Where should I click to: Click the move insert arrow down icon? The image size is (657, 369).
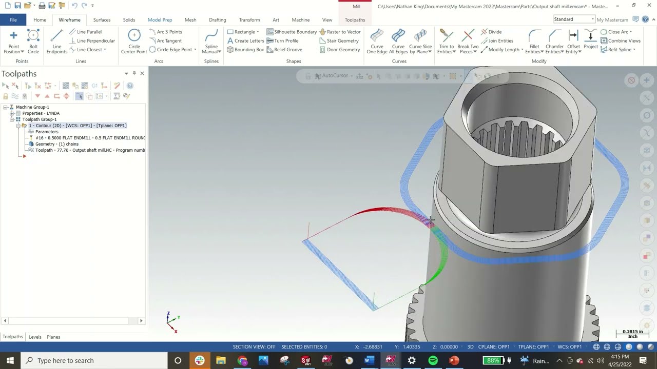37,96
